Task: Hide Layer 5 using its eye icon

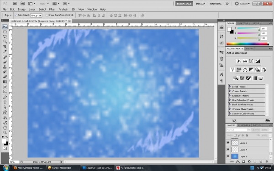Action: 228,143
